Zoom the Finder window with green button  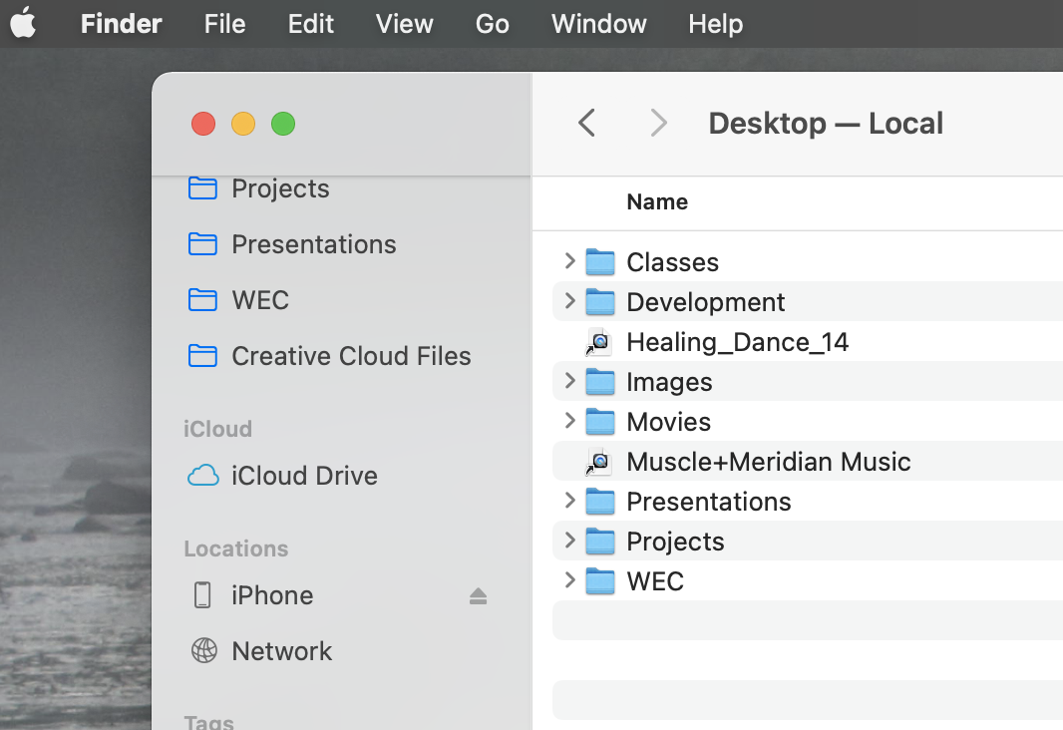coord(283,124)
